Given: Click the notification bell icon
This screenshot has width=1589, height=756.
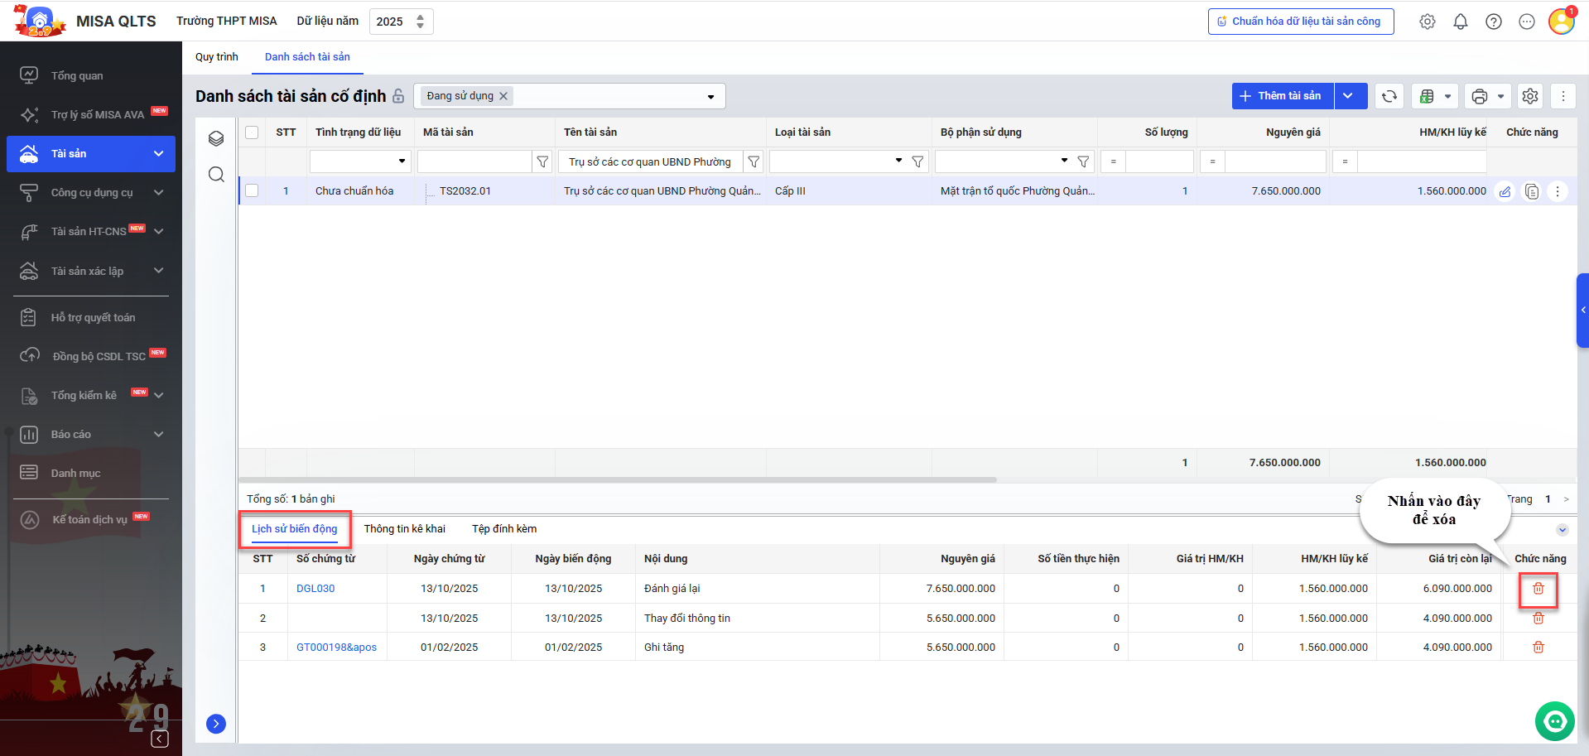Looking at the screenshot, I should click(1460, 22).
